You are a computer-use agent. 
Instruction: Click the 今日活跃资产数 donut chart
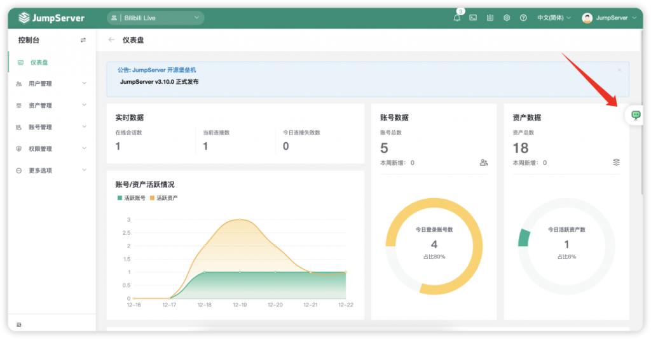pos(566,246)
